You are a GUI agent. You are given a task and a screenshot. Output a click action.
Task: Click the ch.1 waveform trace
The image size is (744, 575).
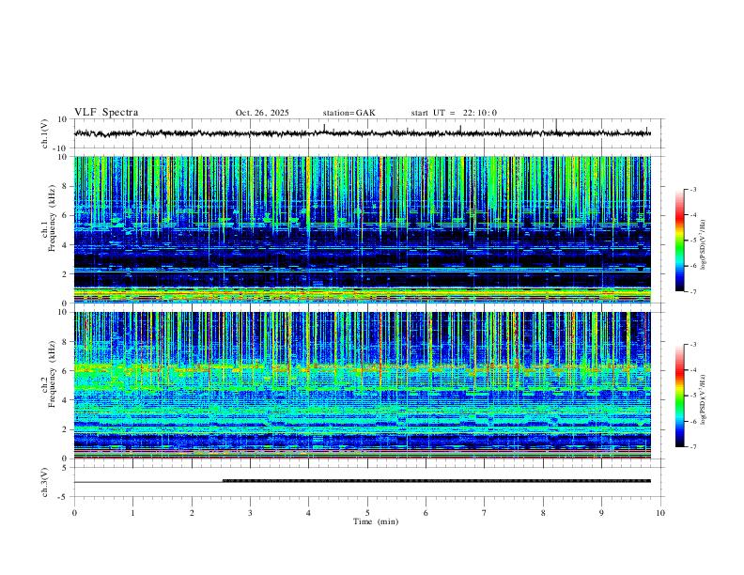[363, 133]
